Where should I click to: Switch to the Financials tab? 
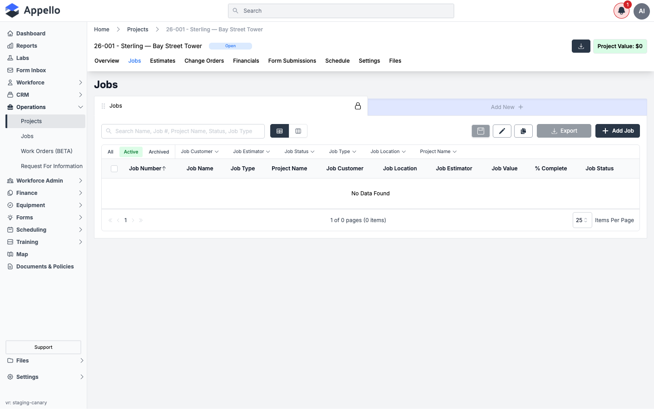point(246,61)
